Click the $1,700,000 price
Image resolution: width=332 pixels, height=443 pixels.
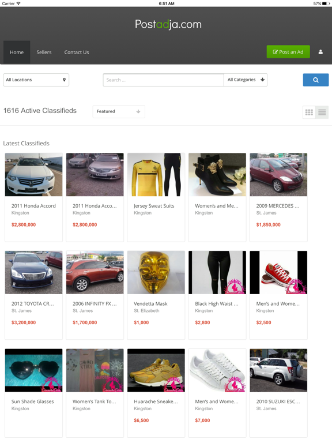85,322
